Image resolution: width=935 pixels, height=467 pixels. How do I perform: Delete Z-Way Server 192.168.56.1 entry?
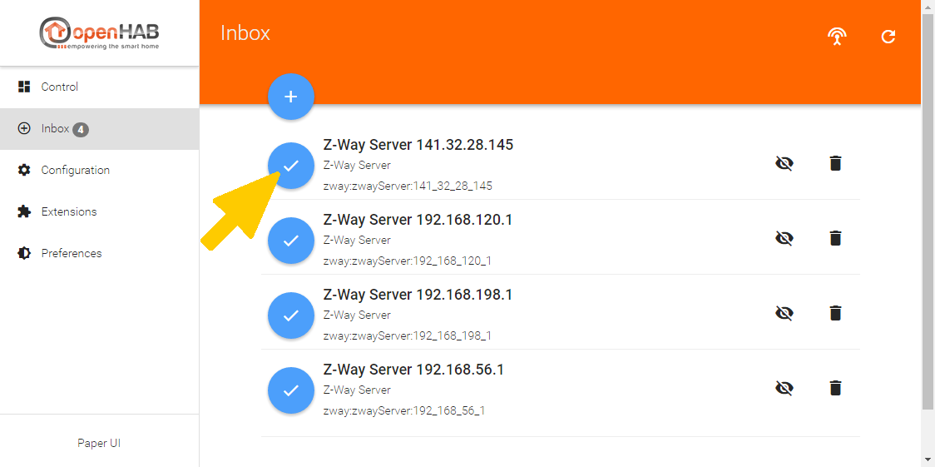[x=835, y=388]
